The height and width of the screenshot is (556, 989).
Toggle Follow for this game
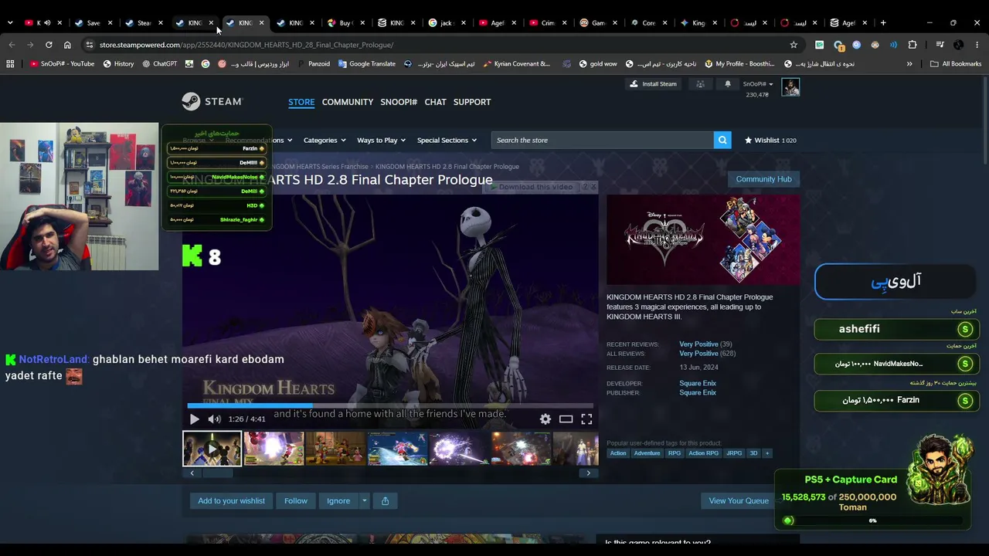296,500
